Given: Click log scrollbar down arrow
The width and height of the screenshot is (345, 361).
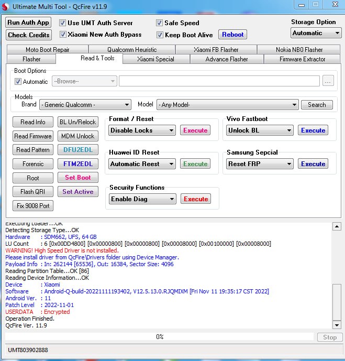Looking at the screenshot, I should (337, 325).
